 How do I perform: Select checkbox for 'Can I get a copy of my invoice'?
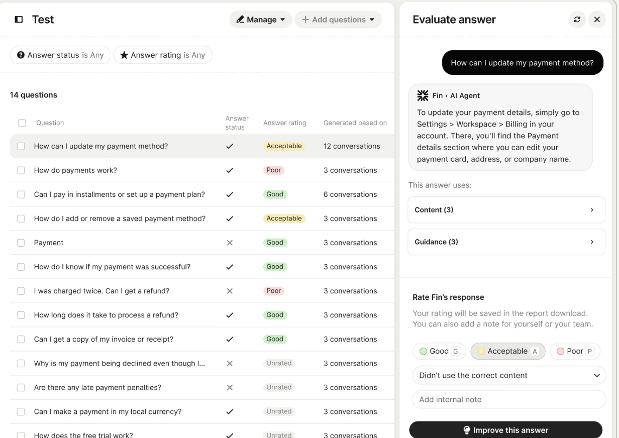[21, 339]
